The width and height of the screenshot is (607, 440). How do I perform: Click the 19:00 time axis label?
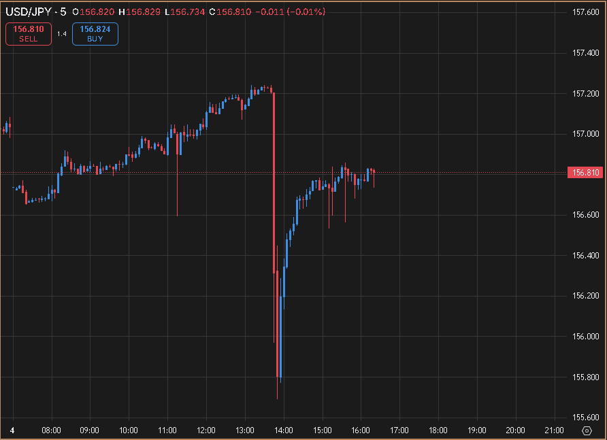476,430
